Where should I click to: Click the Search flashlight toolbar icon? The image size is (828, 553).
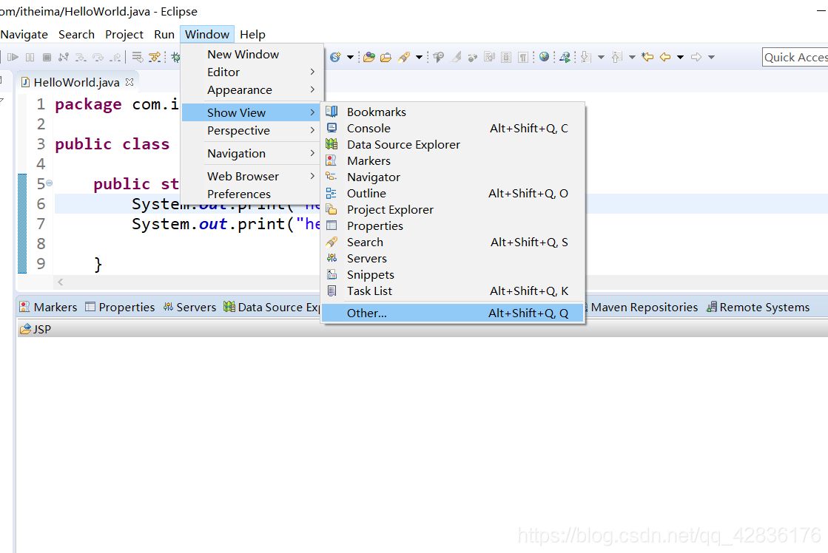coord(404,57)
